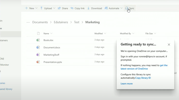The width and height of the screenshot is (179, 100).
Task: Expand the Automate dropdown chevron
Action: (x=121, y=8)
